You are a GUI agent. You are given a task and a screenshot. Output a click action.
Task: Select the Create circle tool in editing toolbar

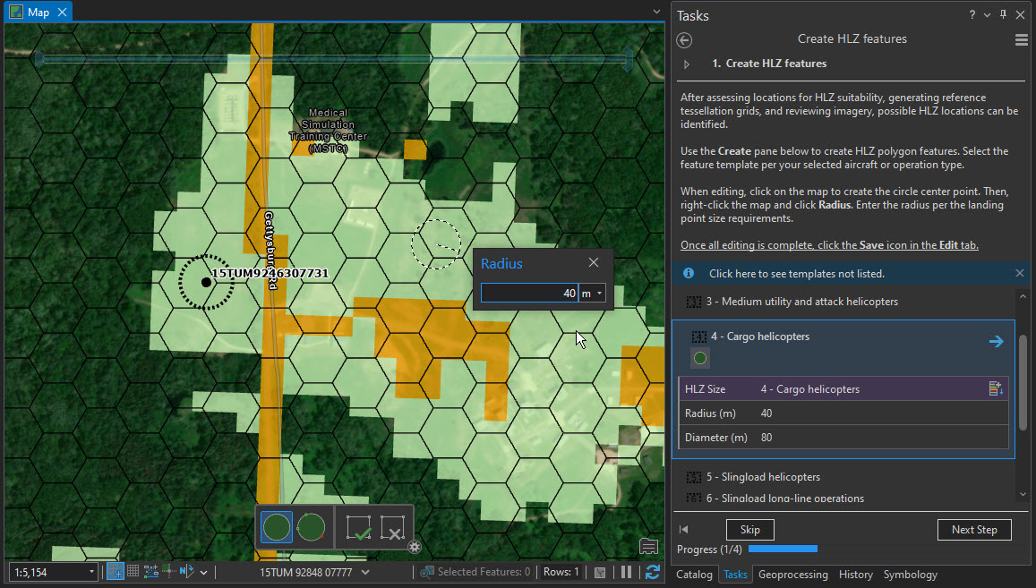276,528
